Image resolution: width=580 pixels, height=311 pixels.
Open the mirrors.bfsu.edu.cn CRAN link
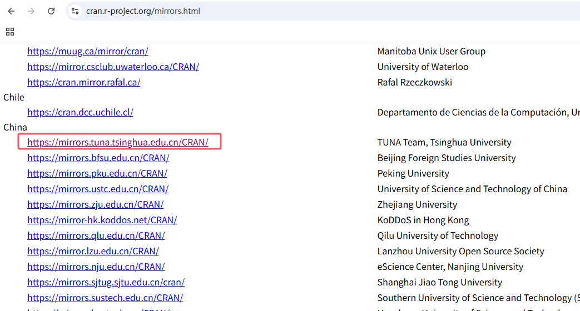coord(98,158)
